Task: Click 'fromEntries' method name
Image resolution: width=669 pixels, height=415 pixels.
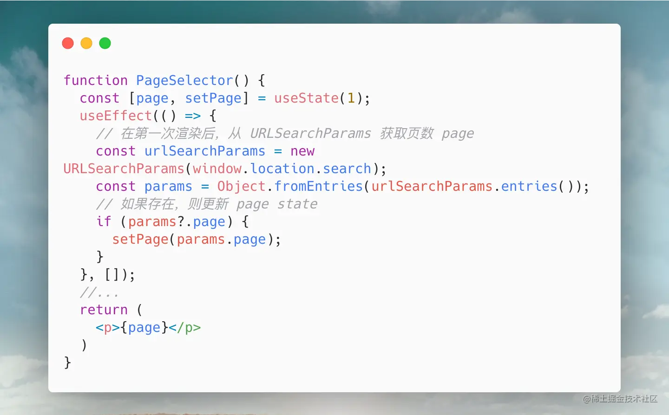Action: [x=318, y=186]
